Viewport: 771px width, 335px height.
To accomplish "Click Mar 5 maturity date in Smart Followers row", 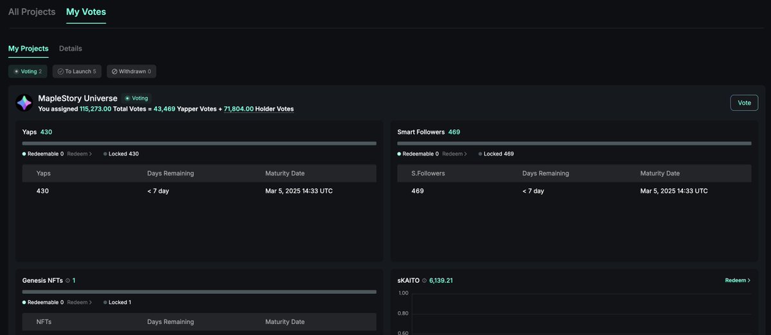I will pos(674,191).
